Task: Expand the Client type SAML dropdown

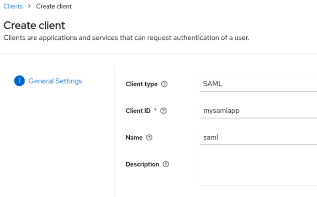Action: tap(258, 84)
